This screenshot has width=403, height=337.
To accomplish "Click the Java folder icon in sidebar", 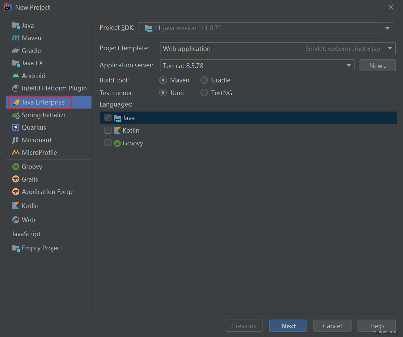I will point(16,25).
